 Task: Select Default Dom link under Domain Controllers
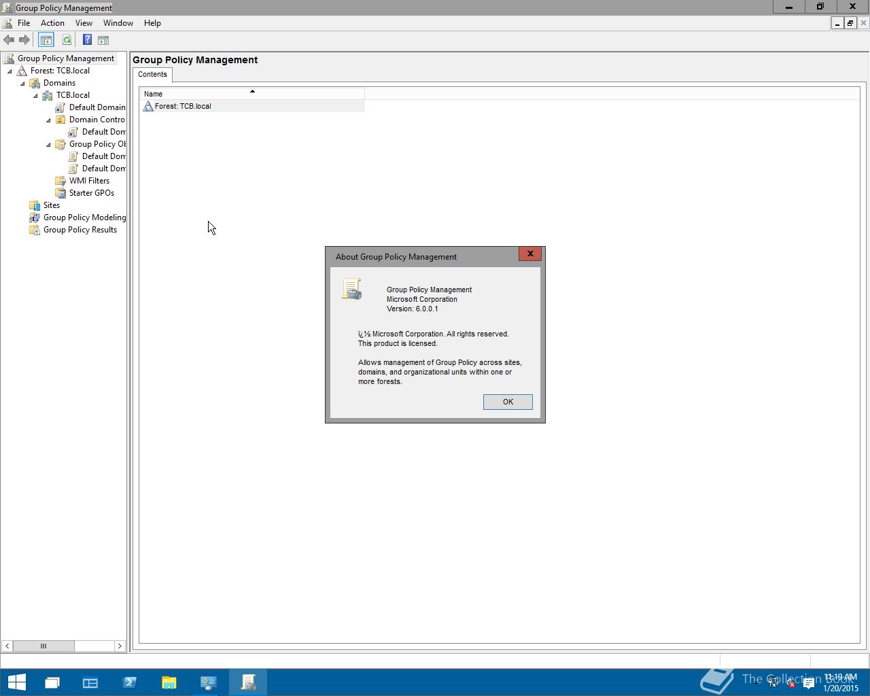103,132
